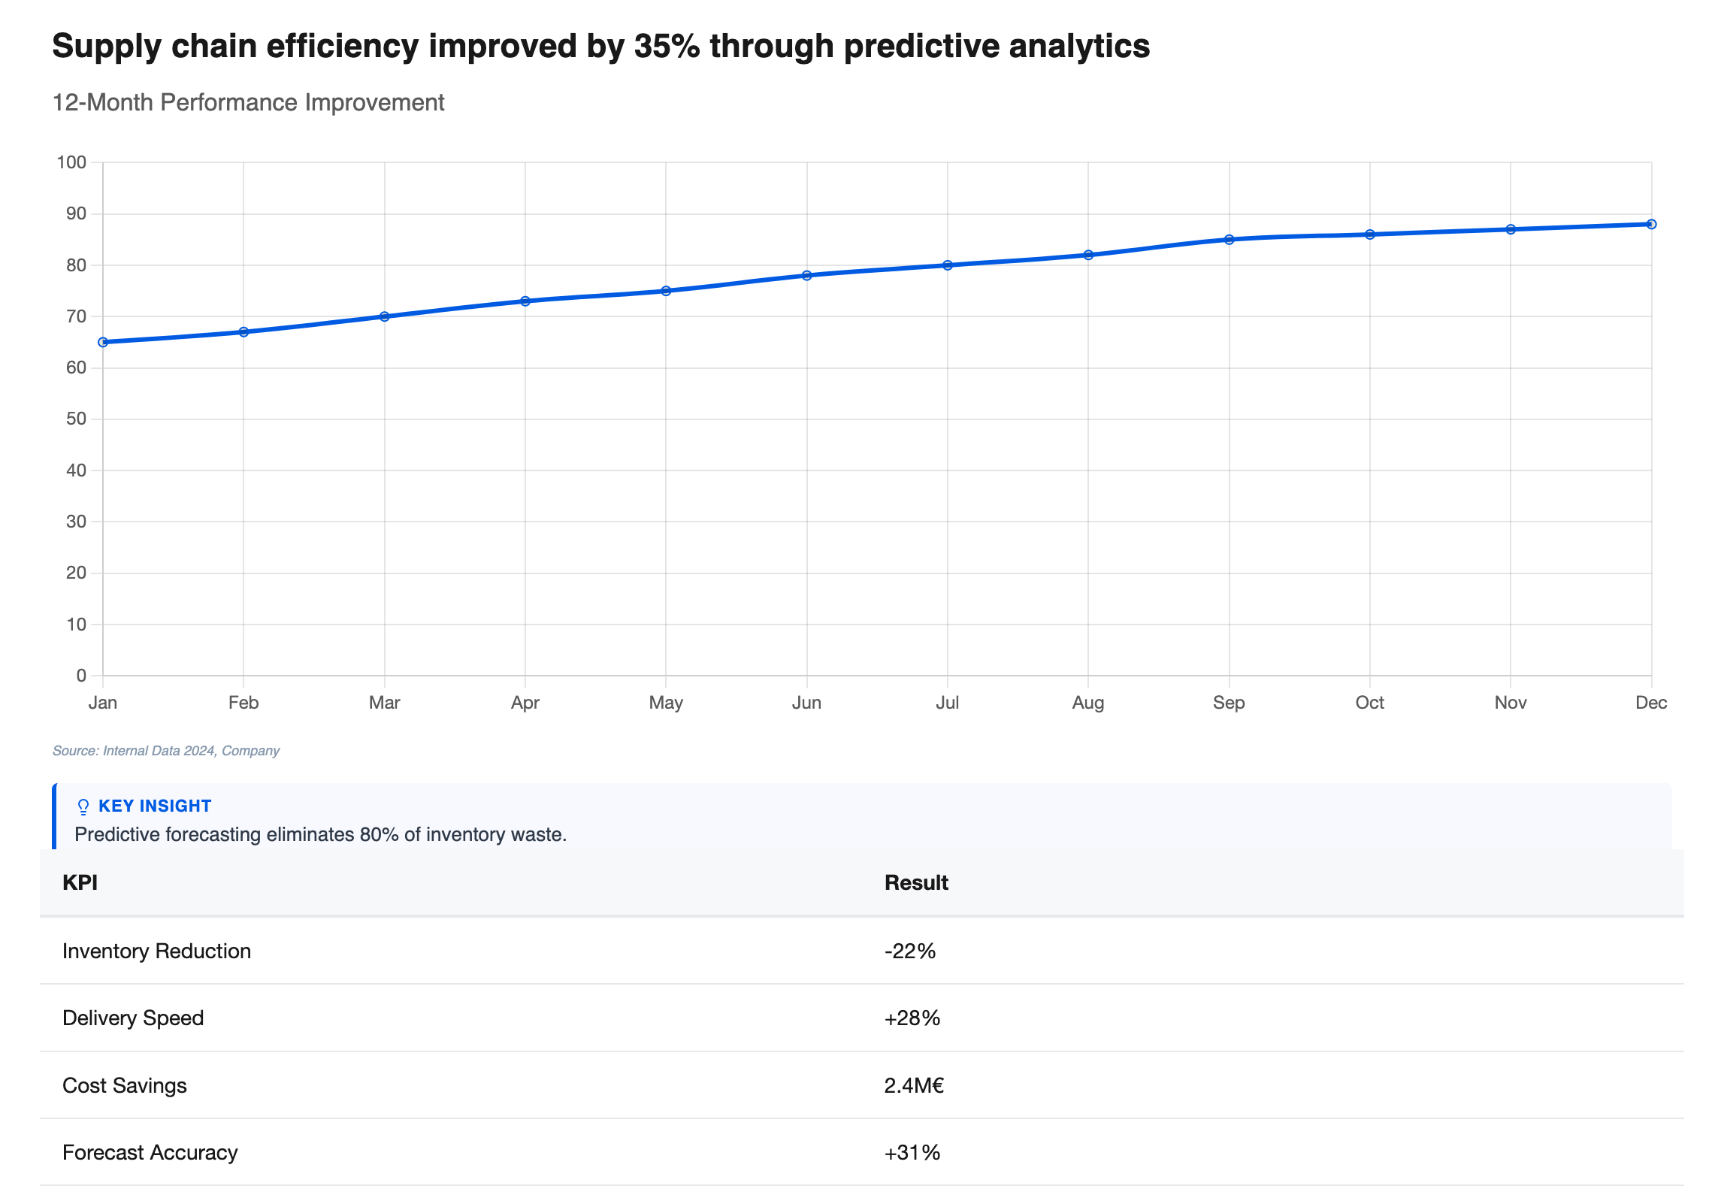Click the chart title about supply chain efficiency

coord(600,46)
